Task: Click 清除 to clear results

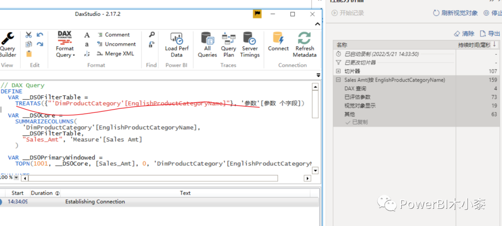Action: [464, 33]
